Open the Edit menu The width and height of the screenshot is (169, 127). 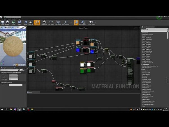click(x=5, y=19)
